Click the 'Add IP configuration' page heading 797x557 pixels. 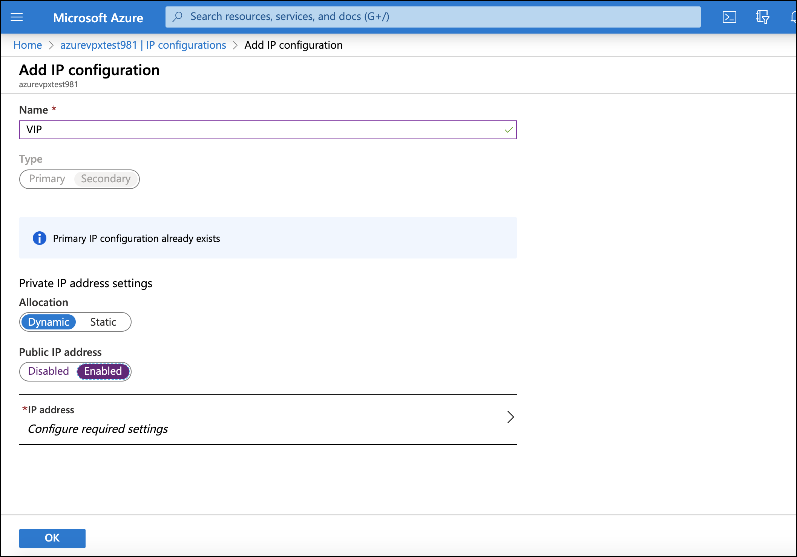(89, 70)
